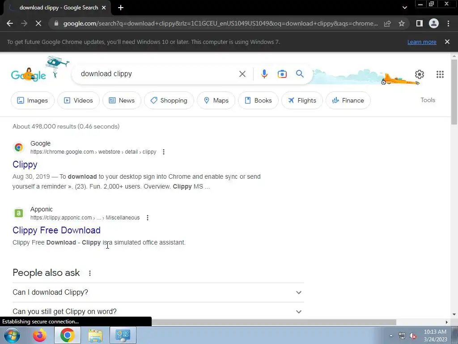Open more options for the Apponic result
458x344 pixels.
(148, 218)
